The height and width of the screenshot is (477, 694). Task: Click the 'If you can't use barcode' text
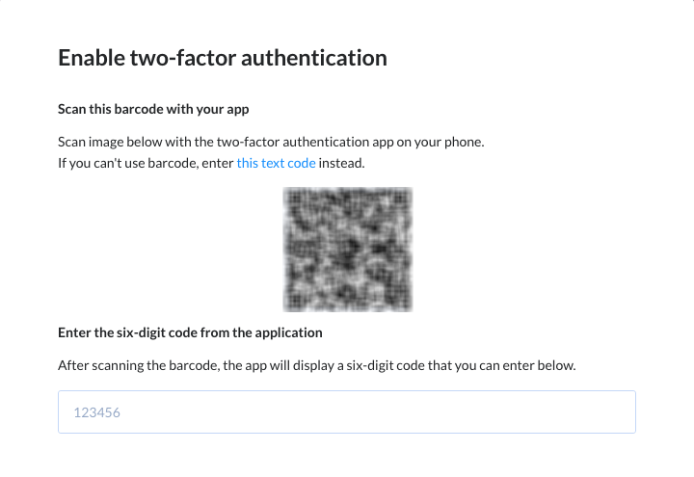(146, 163)
